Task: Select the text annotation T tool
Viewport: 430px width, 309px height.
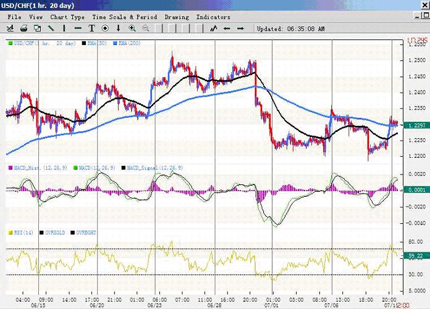Action: click(91, 28)
